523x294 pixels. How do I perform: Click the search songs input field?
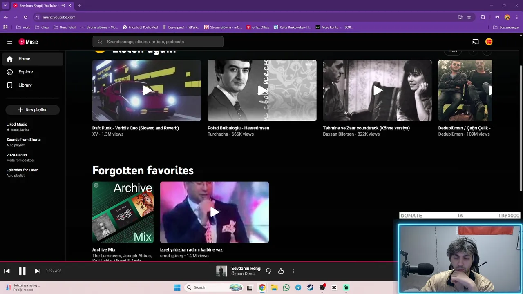click(158, 42)
